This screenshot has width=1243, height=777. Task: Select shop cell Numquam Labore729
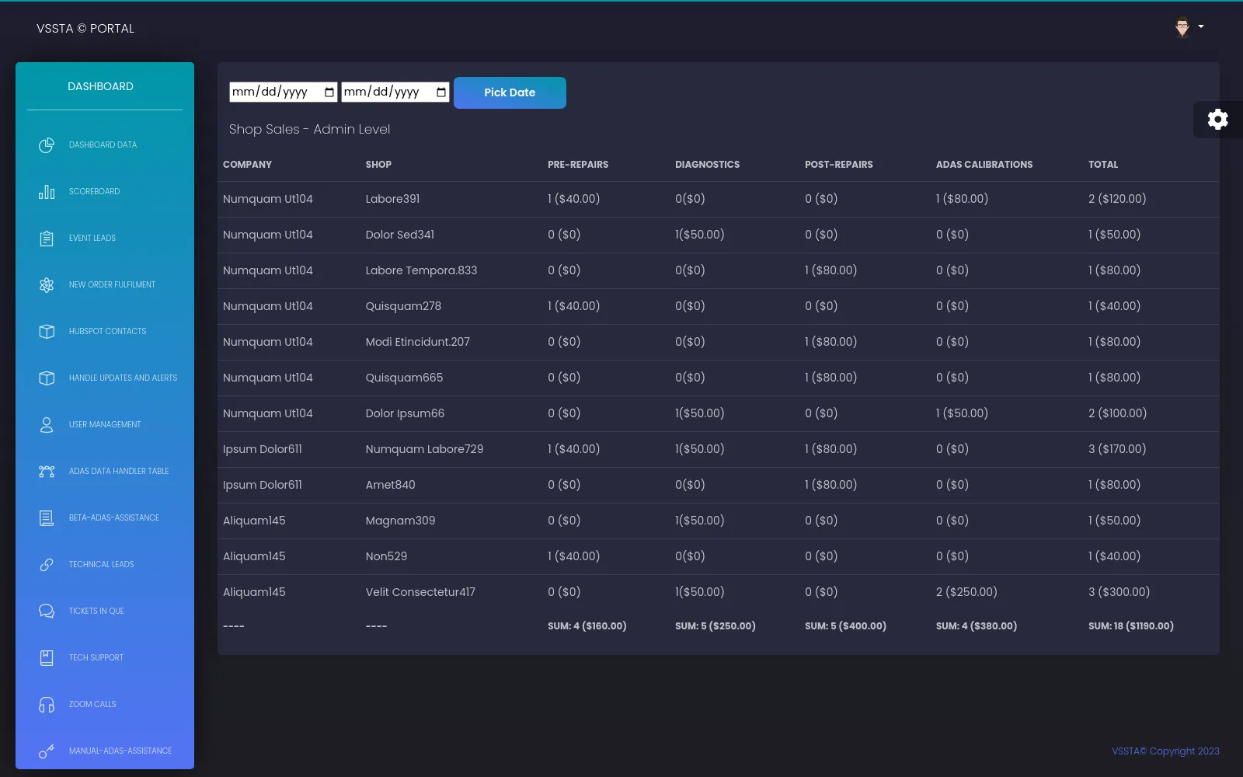click(x=424, y=449)
